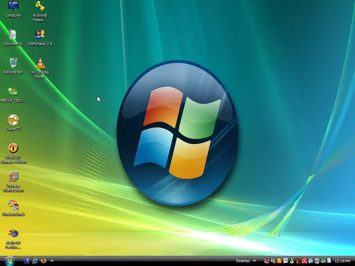Open the round grey tray icon
Image resolution: width=355 pixels, height=266 pixels.
pos(317,261)
